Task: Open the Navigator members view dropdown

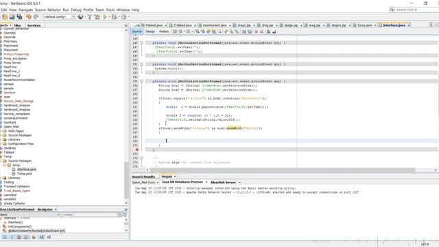Action: tap(58, 215)
